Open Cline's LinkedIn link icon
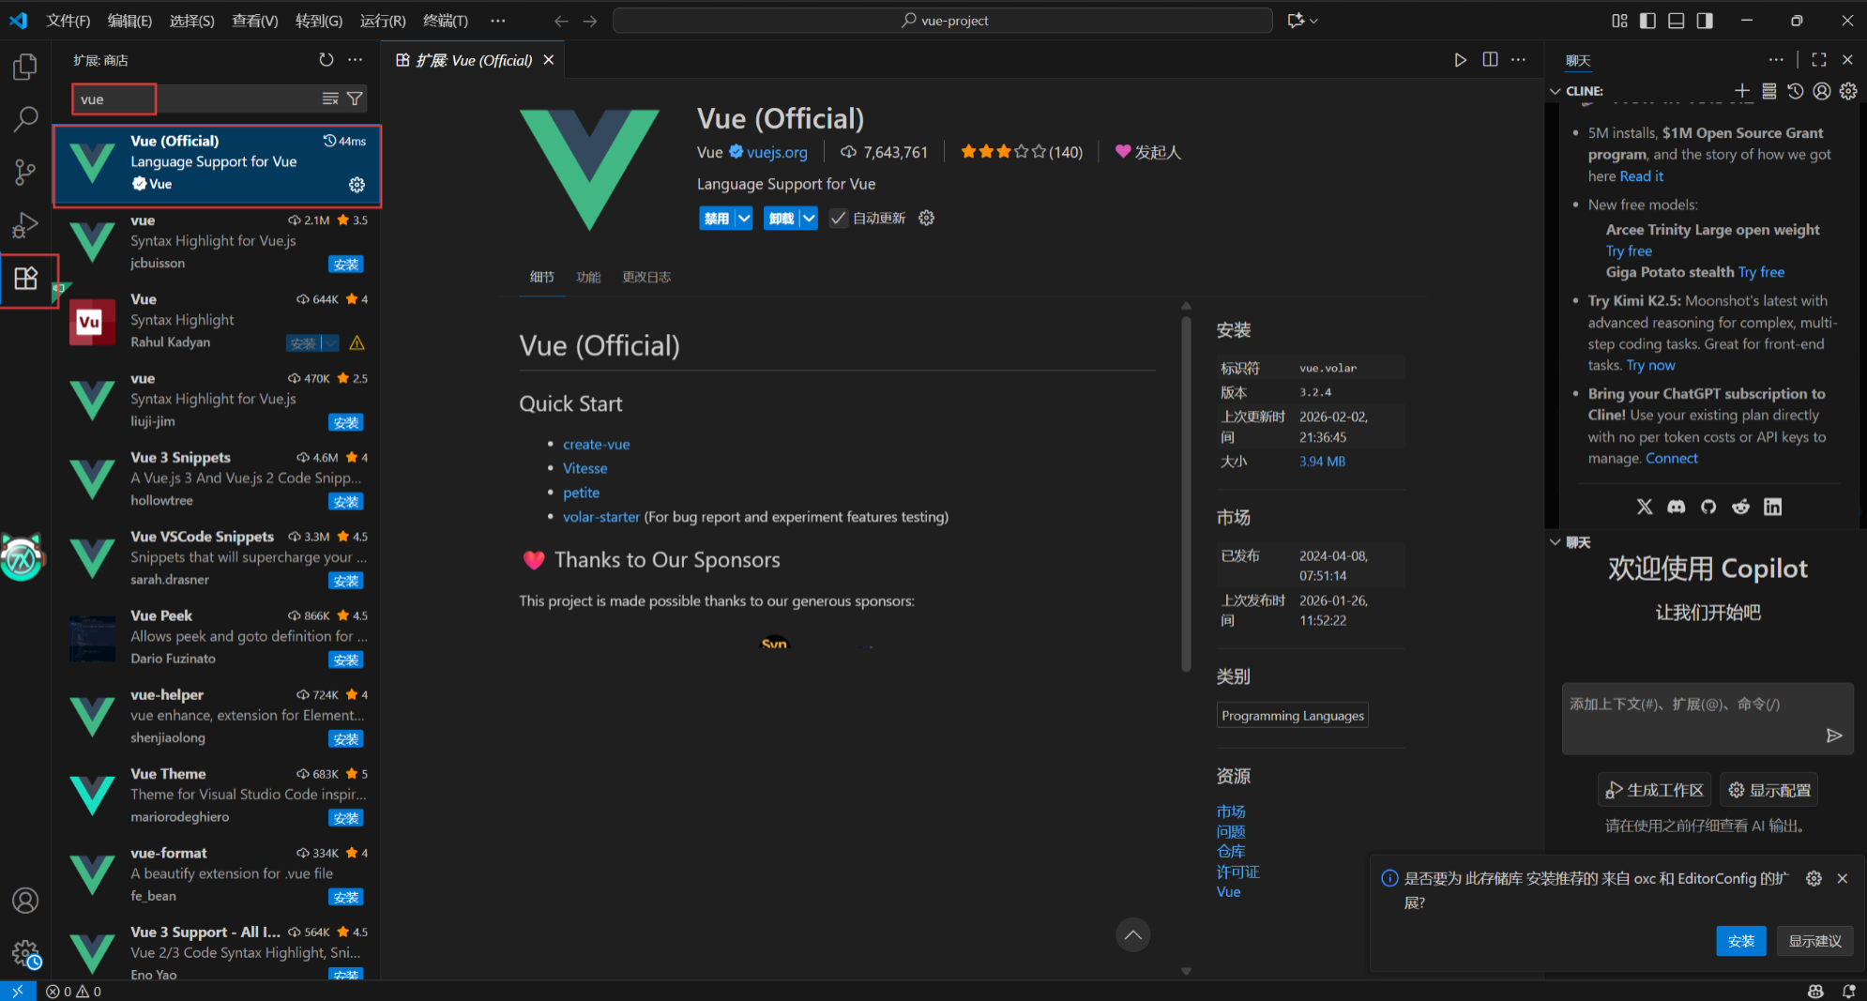This screenshot has width=1867, height=1001. point(1772,507)
